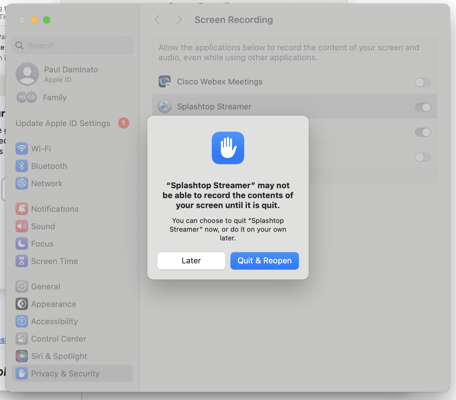
Task: Open the Focus settings pane
Action: tap(72, 244)
